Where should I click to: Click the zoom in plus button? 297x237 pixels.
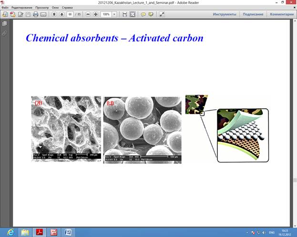tap(96, 14)
